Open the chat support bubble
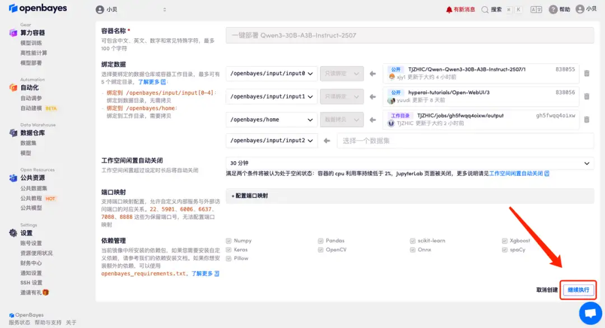Image resolution: width=605 pixels, height=328 pixels. [x=590, y=313]
